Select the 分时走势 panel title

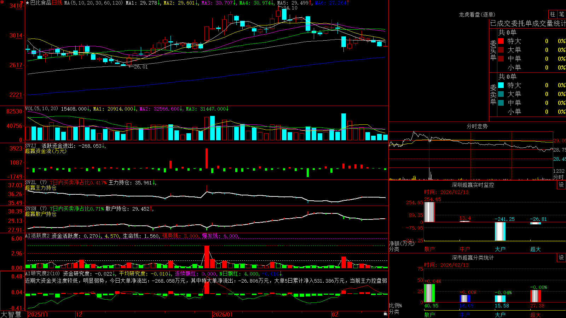(x=477, y=126)
